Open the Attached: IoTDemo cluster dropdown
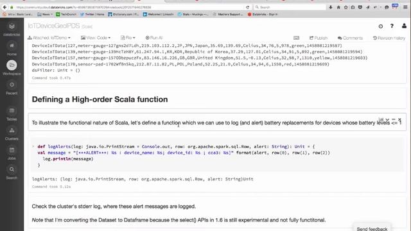The height and width of the screenshot is (231, 411). point(49,38)
